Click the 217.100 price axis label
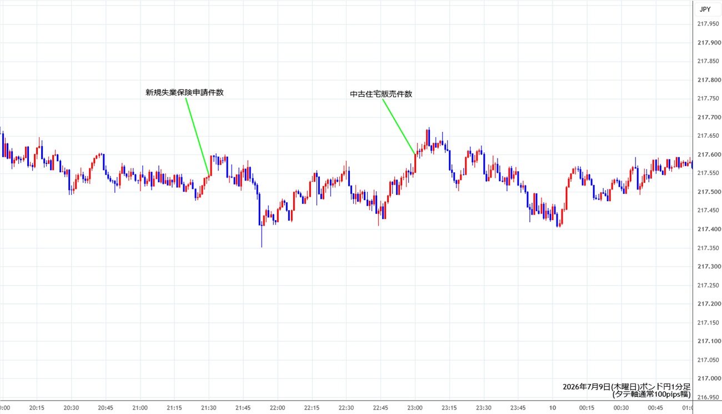 click(x=708, y=341)
